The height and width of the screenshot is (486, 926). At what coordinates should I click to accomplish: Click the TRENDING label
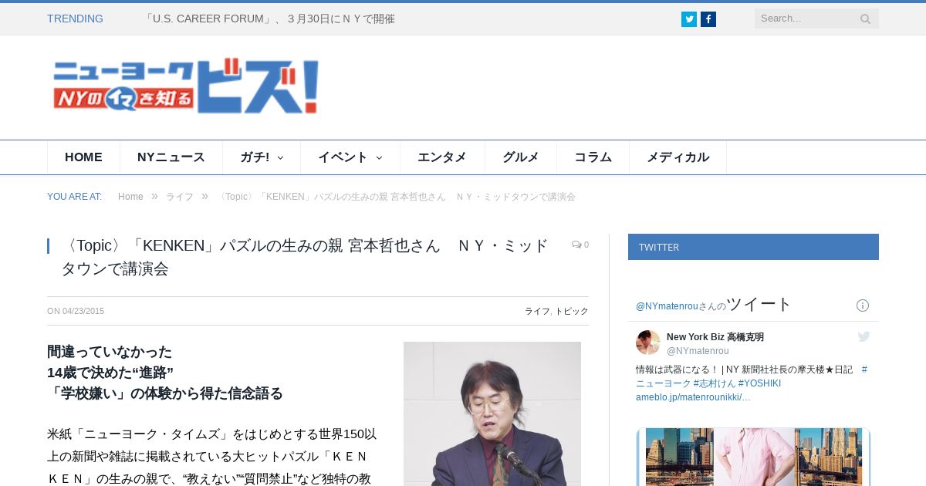[x=75, y=19]
